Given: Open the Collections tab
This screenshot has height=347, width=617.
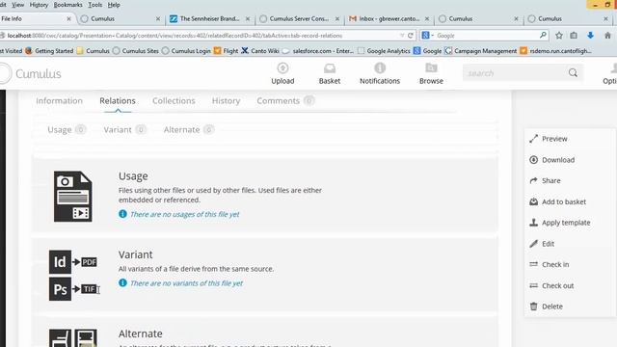Looking at the screenshot, I should point(174,100).
